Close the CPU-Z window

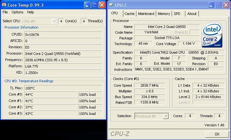[x=226, y=5]
